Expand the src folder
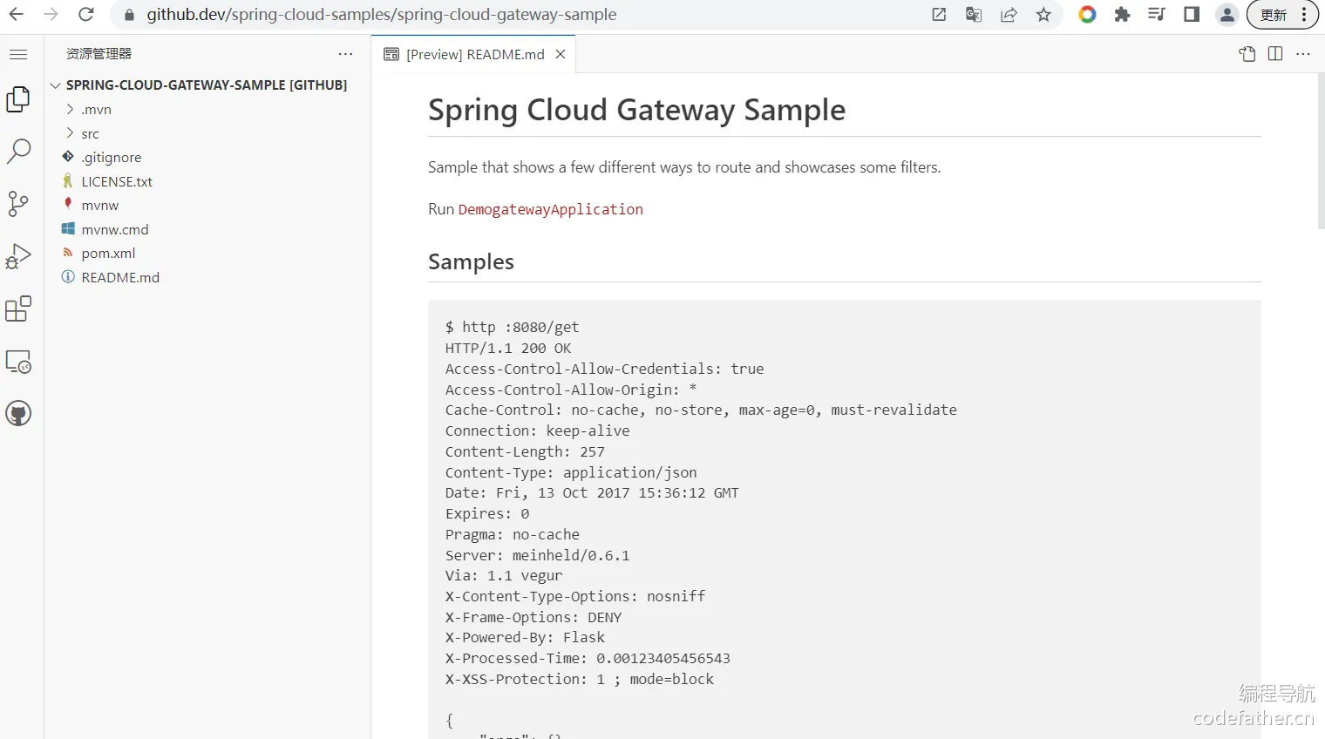This screenshot has height=739, width=1325. click(x=207, y=133)
